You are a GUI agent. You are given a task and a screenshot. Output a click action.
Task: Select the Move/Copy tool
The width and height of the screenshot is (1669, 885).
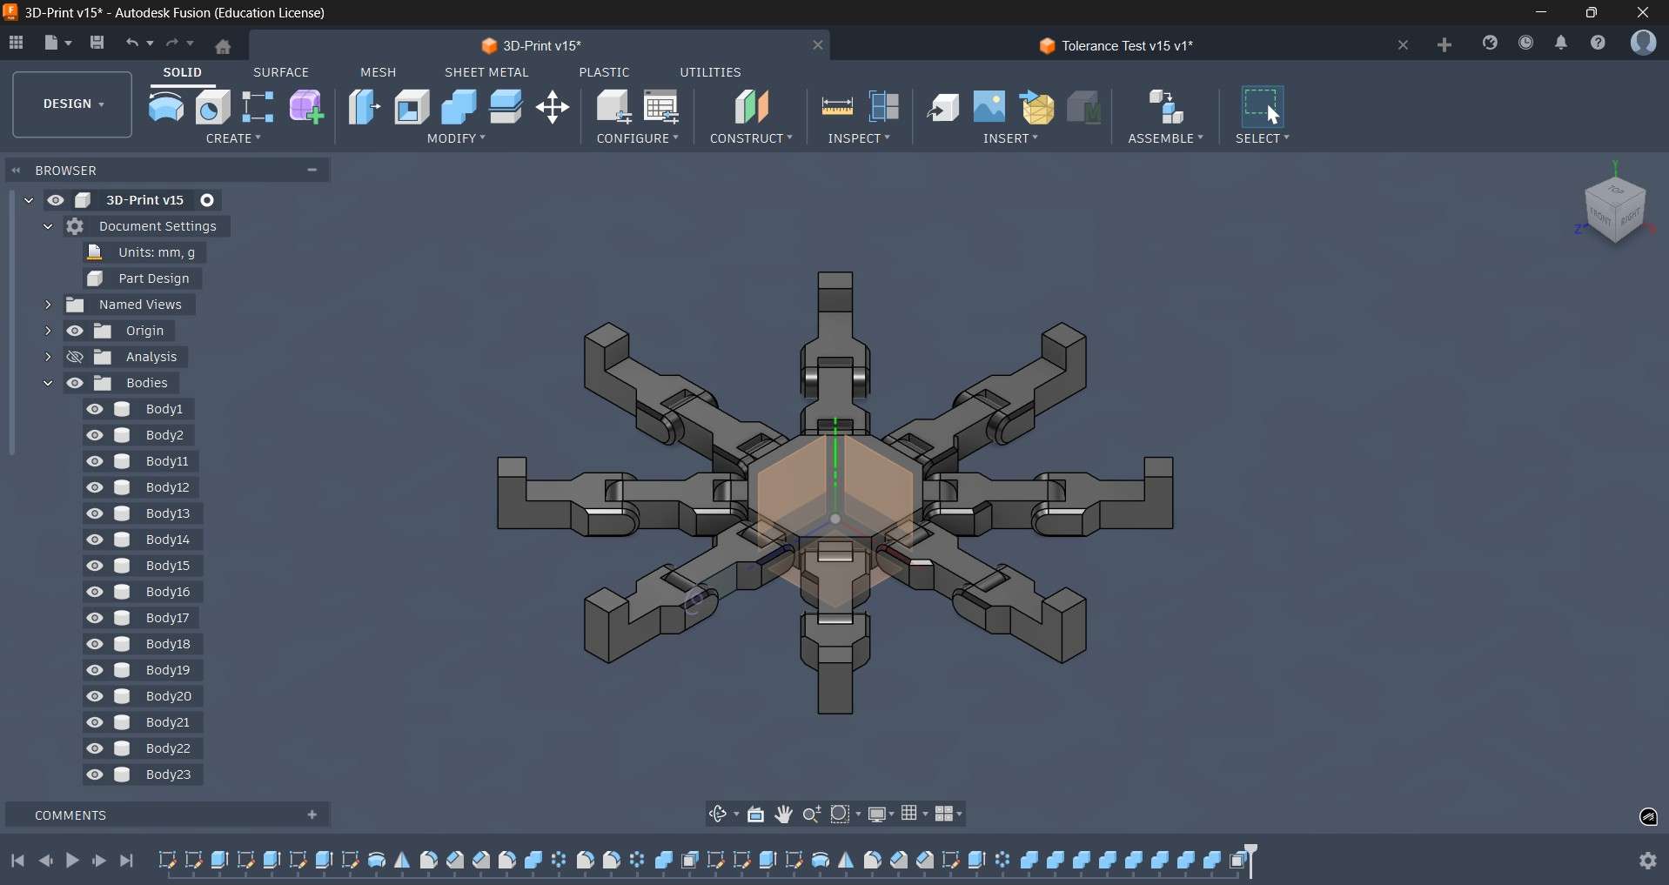(554, 108)
